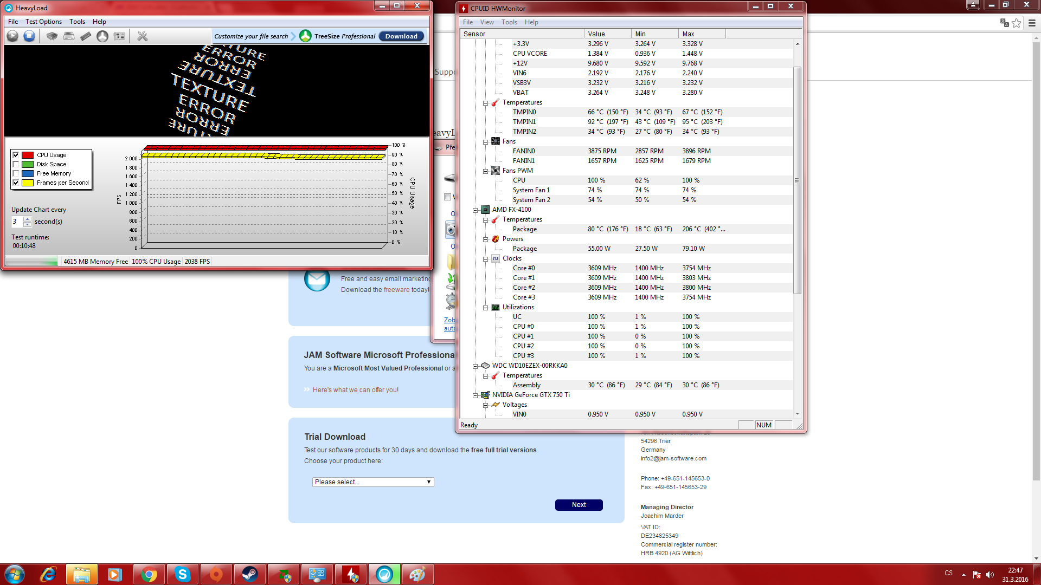Open View menu in HWMonitor

pos(487,22)
